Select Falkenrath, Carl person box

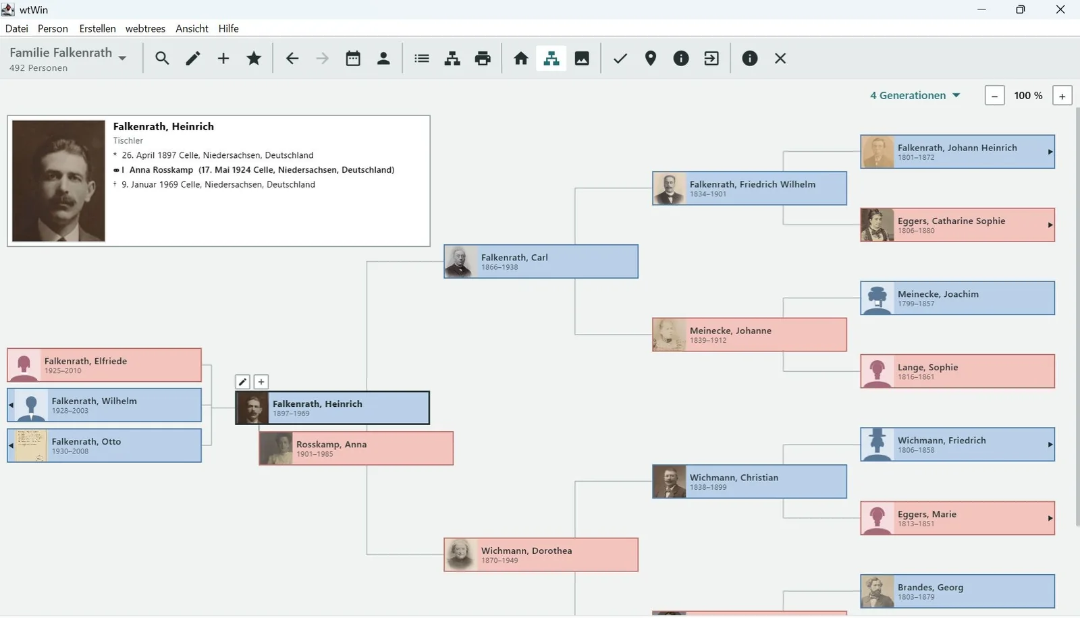click(541, 262)
